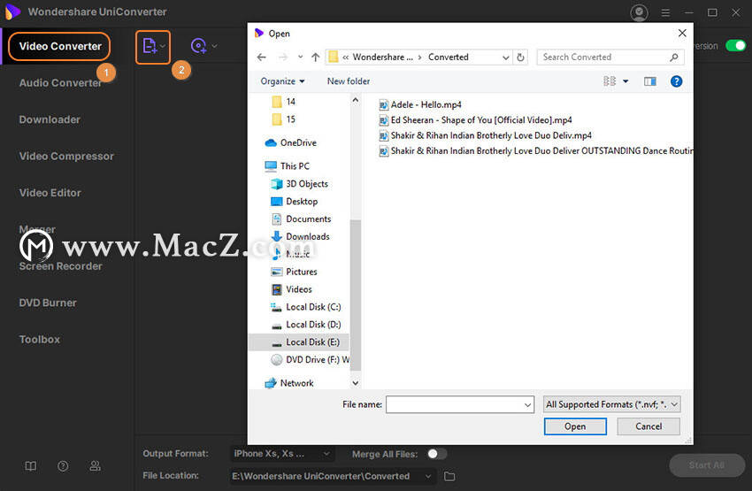Click the help question mark icon in sidebar
This screenshot has width=752, height=491.
click(63, 466)
